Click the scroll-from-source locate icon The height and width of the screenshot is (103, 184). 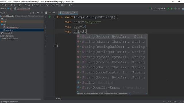point(30,13)
